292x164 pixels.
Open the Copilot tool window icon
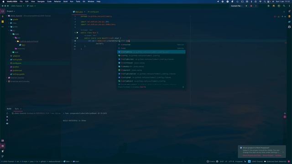(289, 27)
